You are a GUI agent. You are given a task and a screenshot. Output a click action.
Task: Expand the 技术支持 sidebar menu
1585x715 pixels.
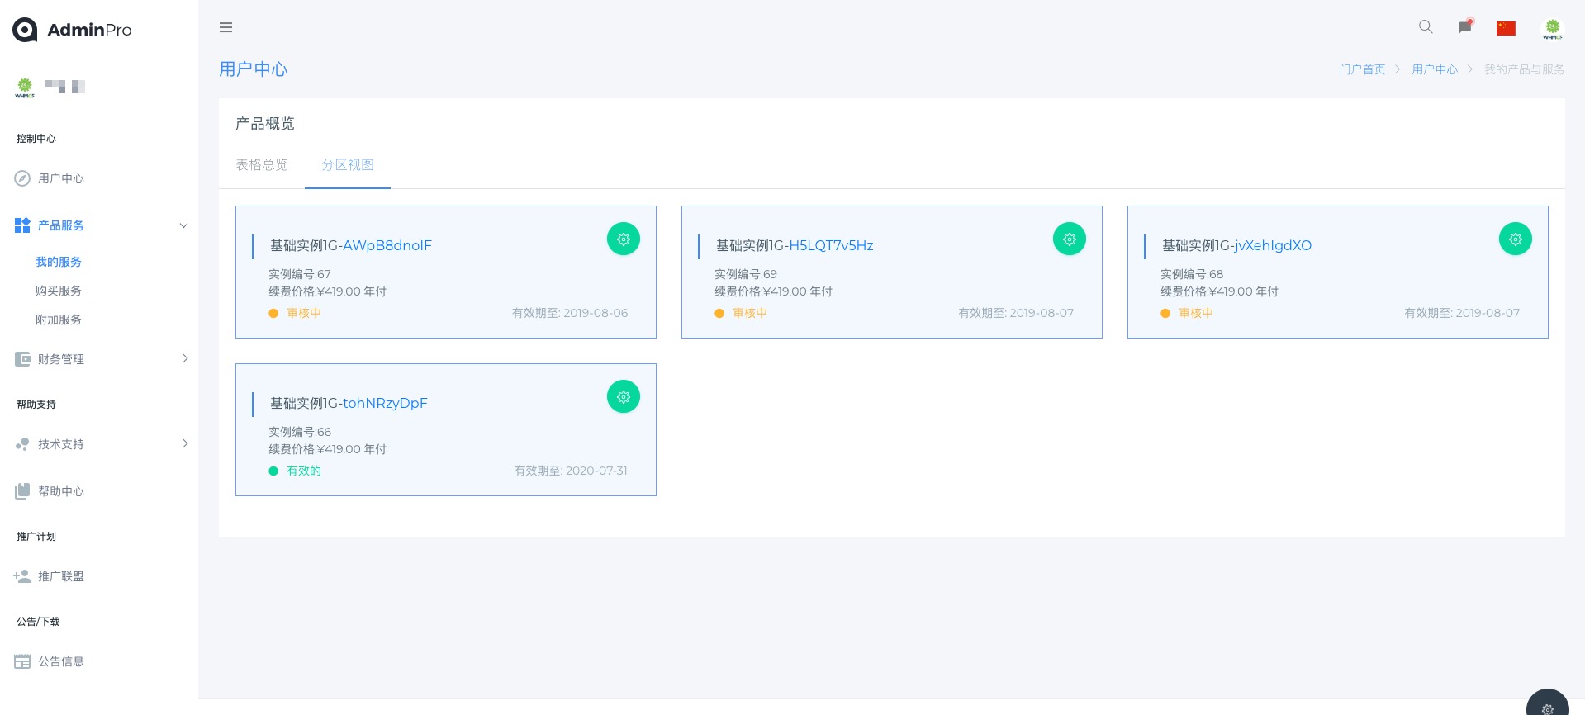click(x=185, y=443)
